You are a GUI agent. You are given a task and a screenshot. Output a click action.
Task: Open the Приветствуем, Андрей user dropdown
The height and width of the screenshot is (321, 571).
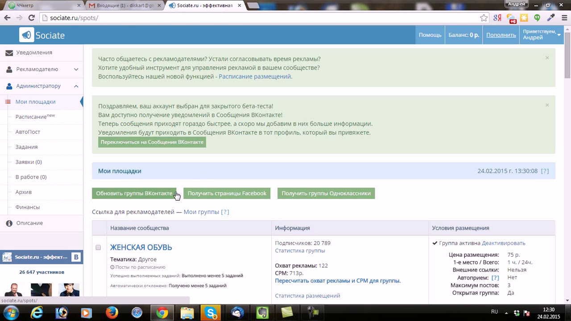pos(542,35)
